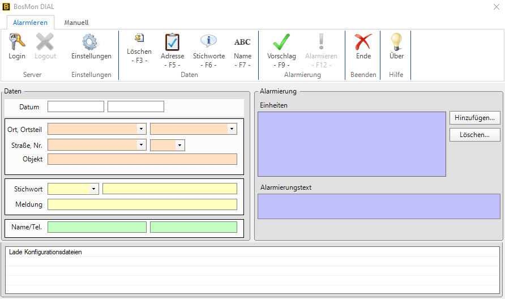Image resolution: width=505 pixels, height=299 pixels.
Task: Expand the Ort dropdown list
Action: tap(141, 129)
